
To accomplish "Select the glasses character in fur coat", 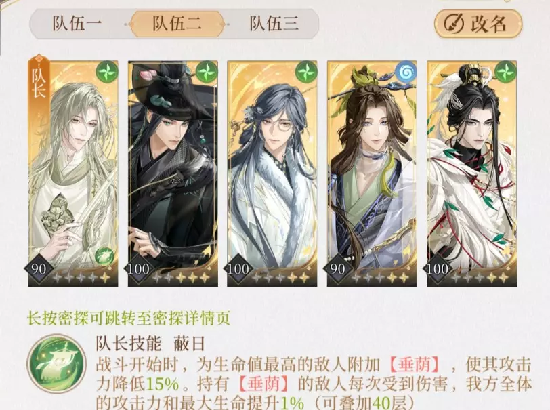I will pos(272,173).
